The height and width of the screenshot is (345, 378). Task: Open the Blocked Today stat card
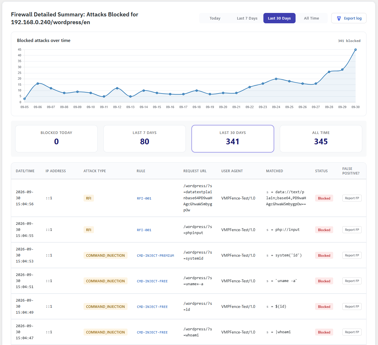[x=56, y=139]
